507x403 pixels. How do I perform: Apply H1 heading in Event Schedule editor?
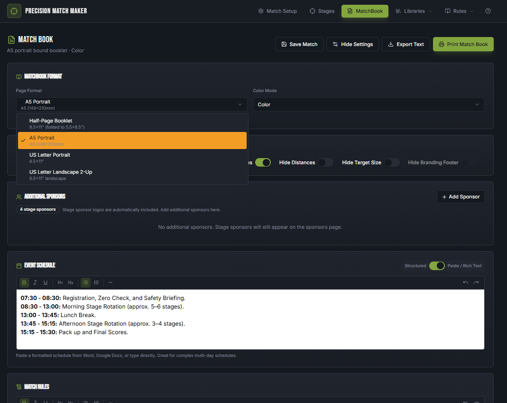(x=60, y=282)
